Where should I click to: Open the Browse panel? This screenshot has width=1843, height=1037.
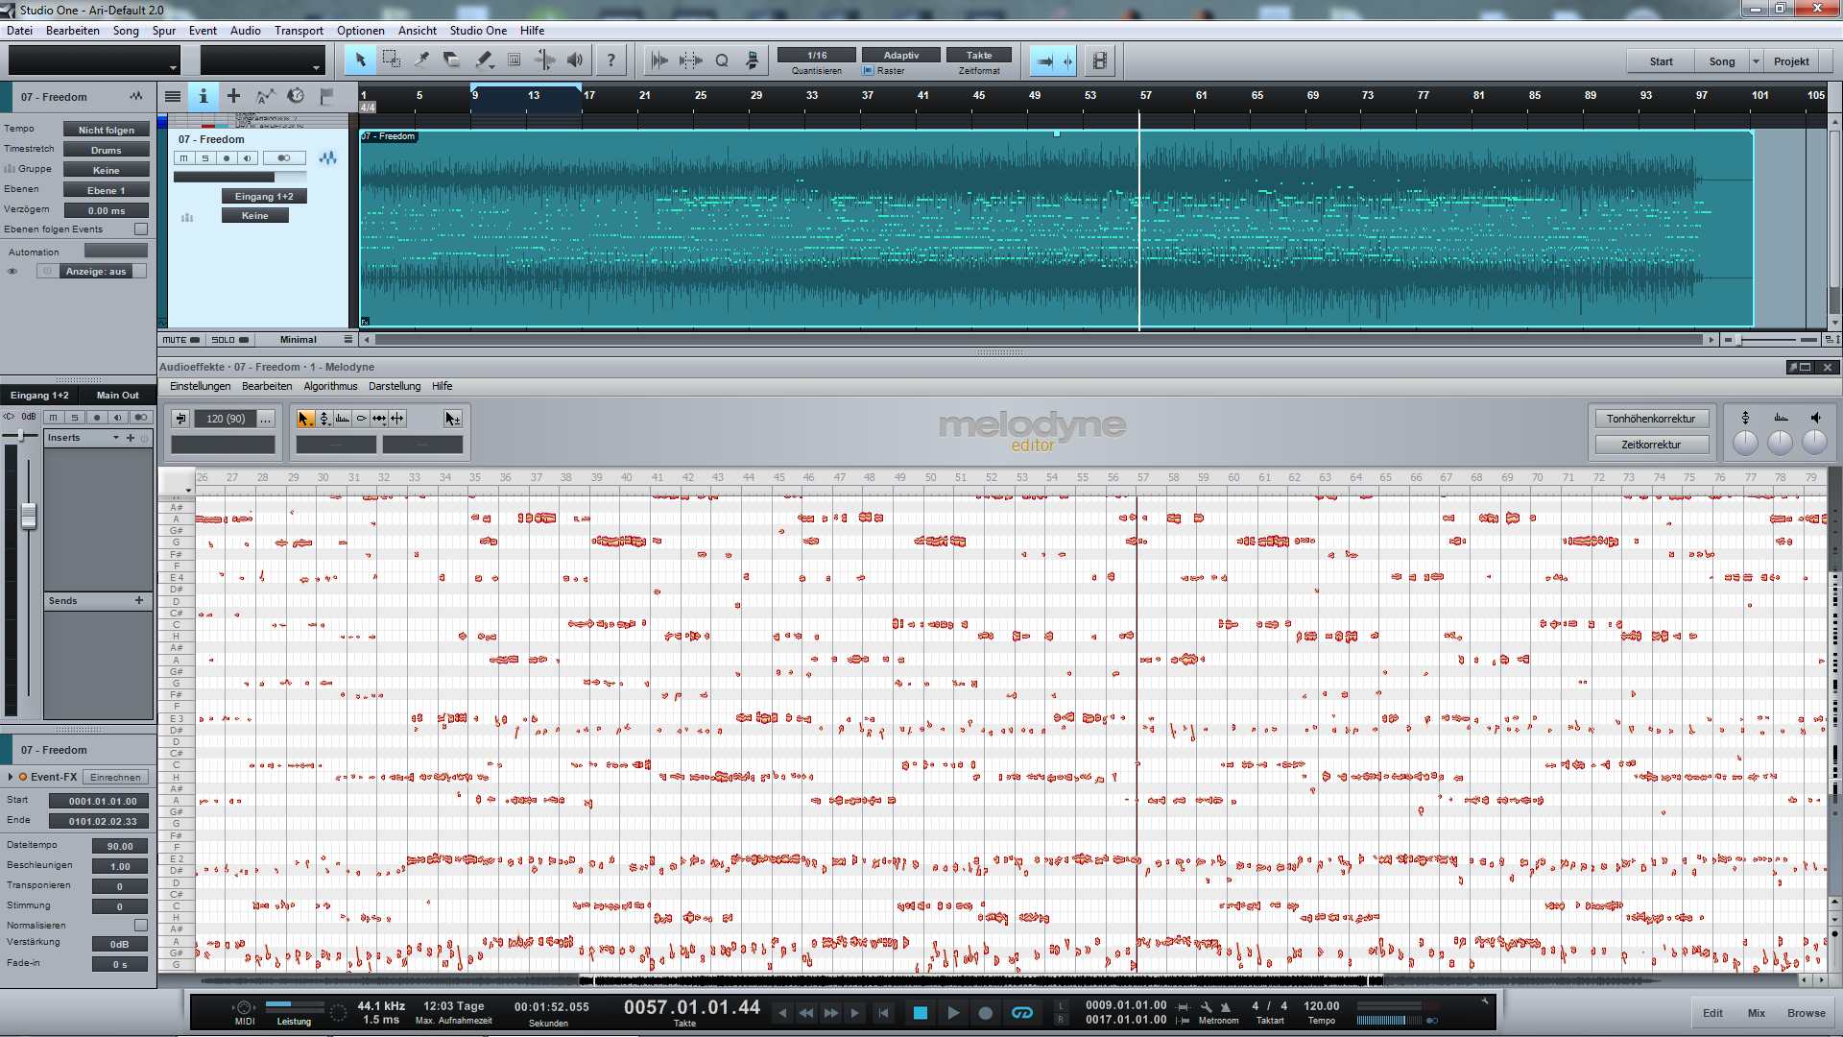click(1806, 1013)
